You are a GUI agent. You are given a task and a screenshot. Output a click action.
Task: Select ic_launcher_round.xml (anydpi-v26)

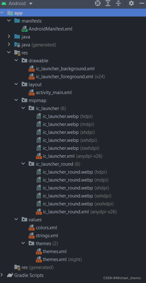(80, 211)
